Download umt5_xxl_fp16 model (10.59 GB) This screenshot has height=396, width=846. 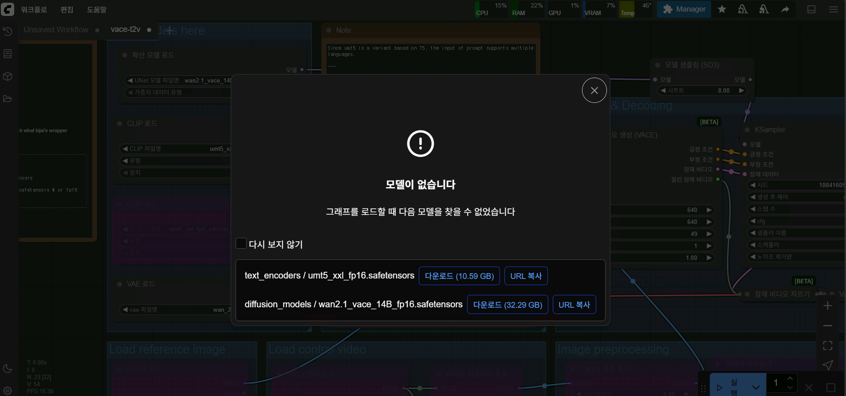pos(459,276)
